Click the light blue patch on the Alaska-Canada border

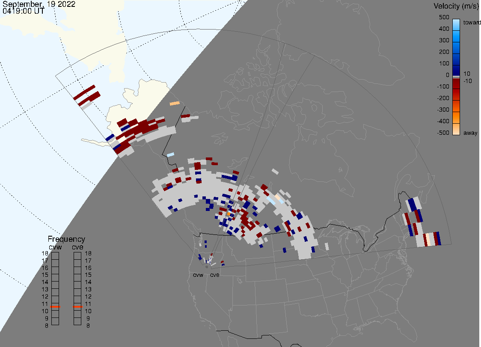(x=171, y=154)
